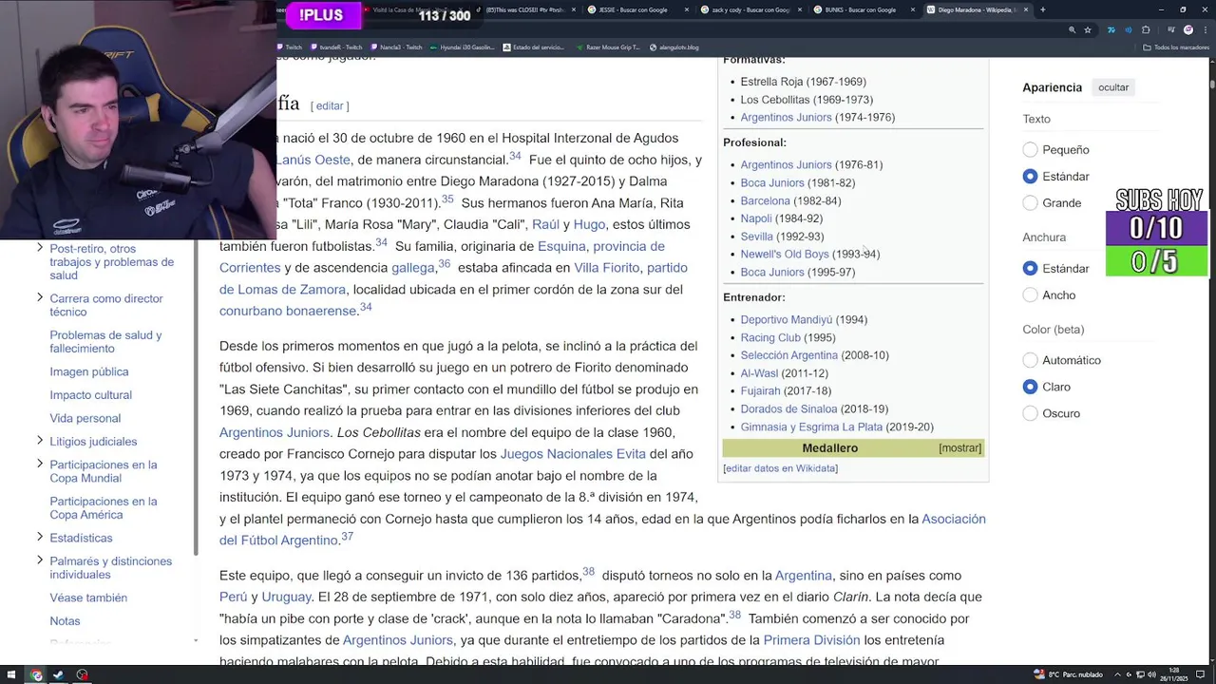
Task: Open Selección Argentina link
Action: [788, 355]
